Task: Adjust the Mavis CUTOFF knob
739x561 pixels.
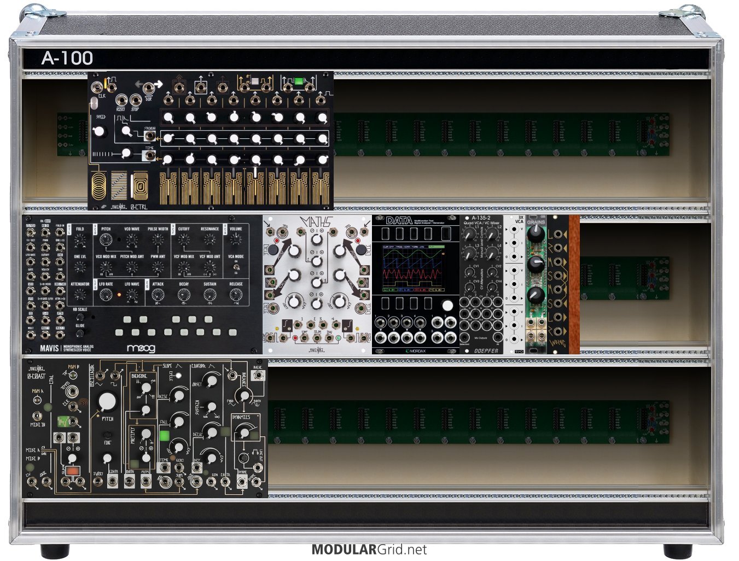Action: coord(184,239)
